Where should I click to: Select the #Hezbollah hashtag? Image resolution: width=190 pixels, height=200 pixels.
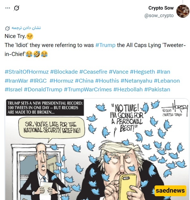[128, 90]
